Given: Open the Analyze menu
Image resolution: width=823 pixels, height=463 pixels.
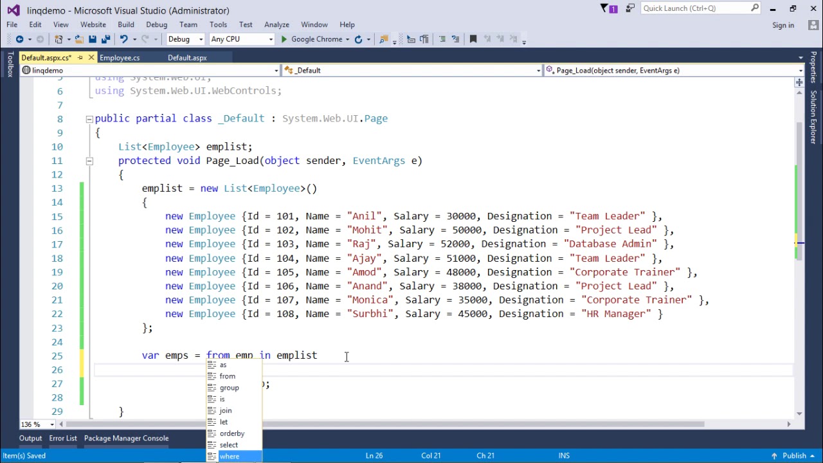Looking at the screenshot, I should point(276,24).
